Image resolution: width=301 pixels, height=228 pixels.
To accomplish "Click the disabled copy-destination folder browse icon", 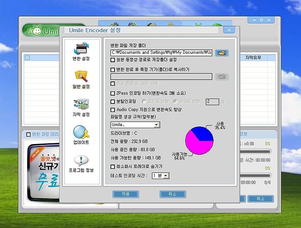I will [222, 77].
